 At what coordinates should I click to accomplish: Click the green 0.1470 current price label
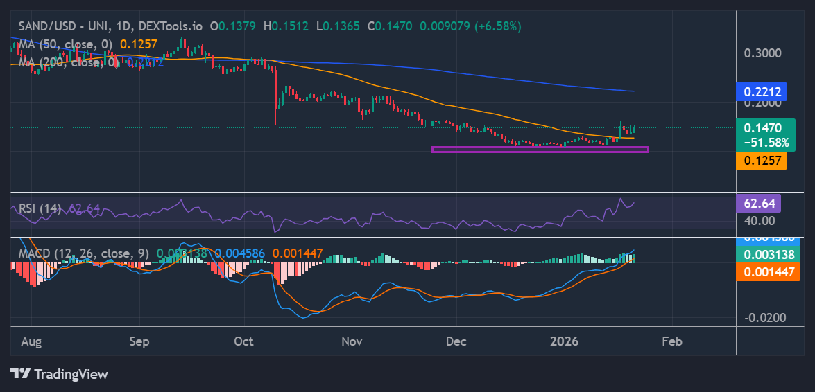coord(762,128)
